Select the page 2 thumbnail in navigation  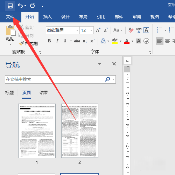(x=80, y=131)
